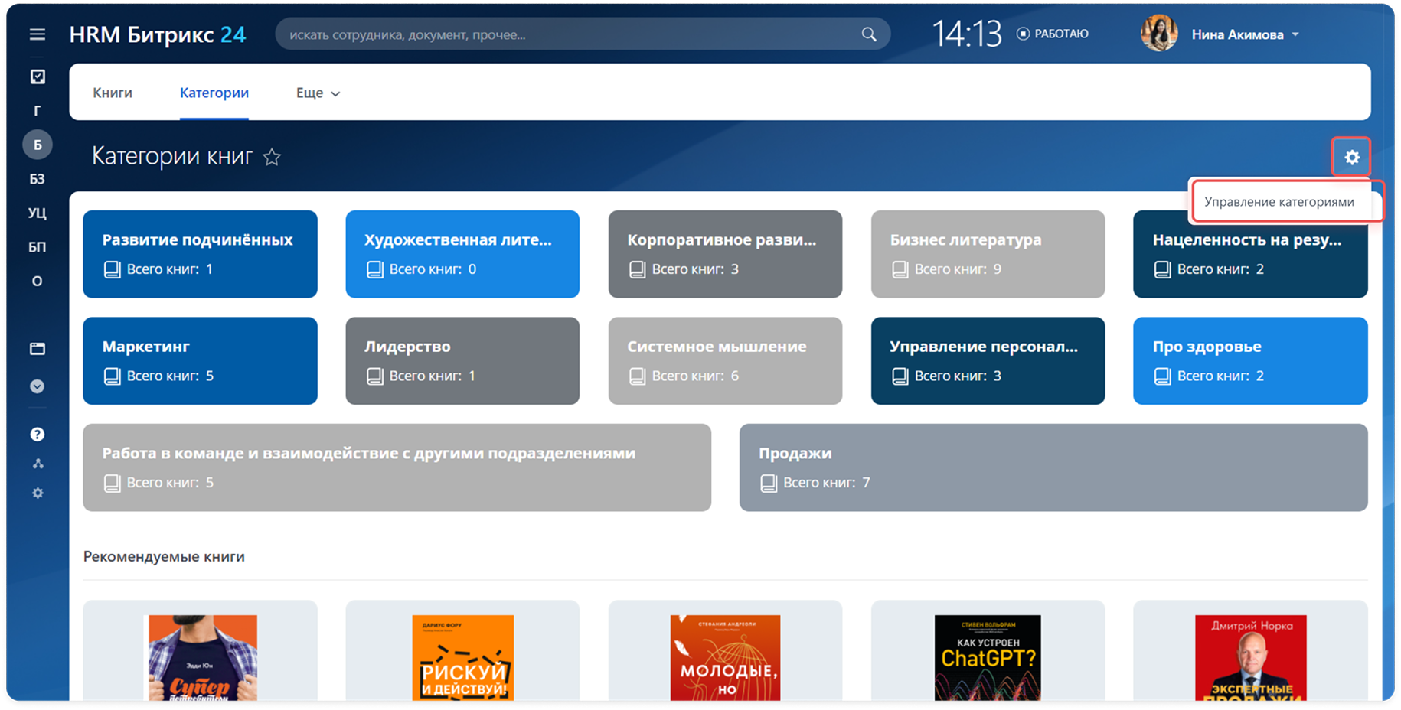
Task: Switch to the Категории tab
Action: tap(214, 93)
